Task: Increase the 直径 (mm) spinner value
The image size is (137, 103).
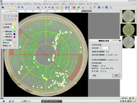Action: point(15,42)
